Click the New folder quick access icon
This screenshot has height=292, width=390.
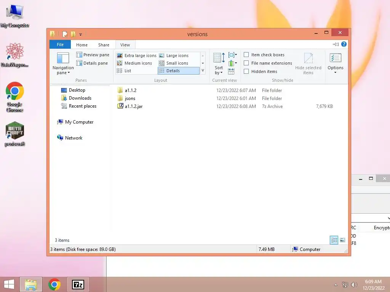pyautogui.click(x=73, y=34)
